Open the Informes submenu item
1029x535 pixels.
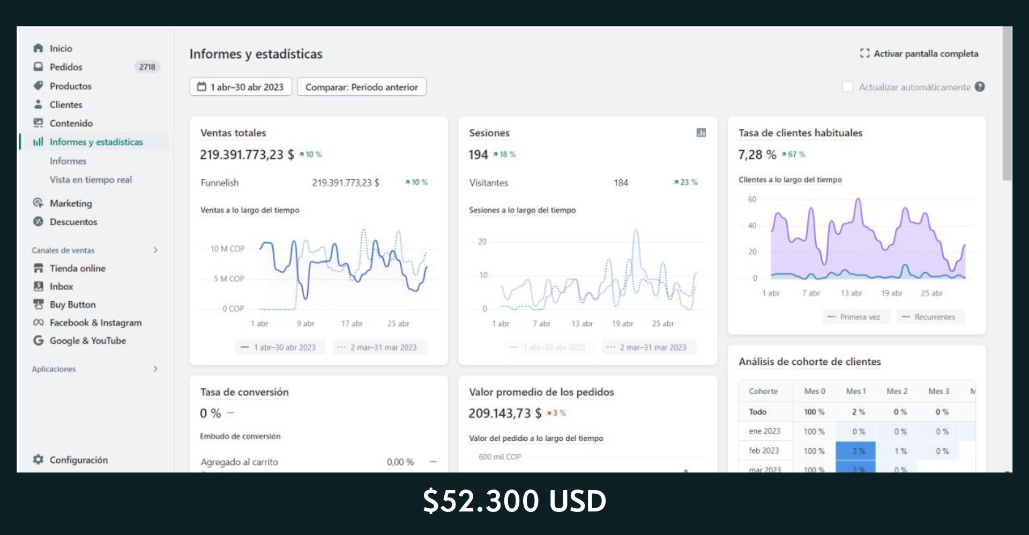(68, 161)
